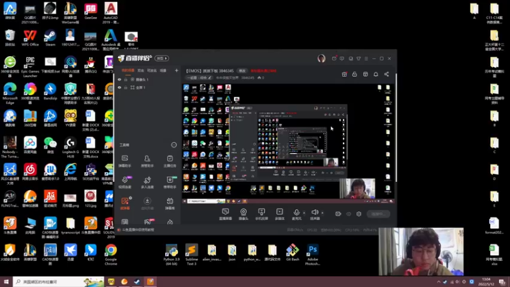Click the webcam overlay in stream preview

[x=357, y=188]
